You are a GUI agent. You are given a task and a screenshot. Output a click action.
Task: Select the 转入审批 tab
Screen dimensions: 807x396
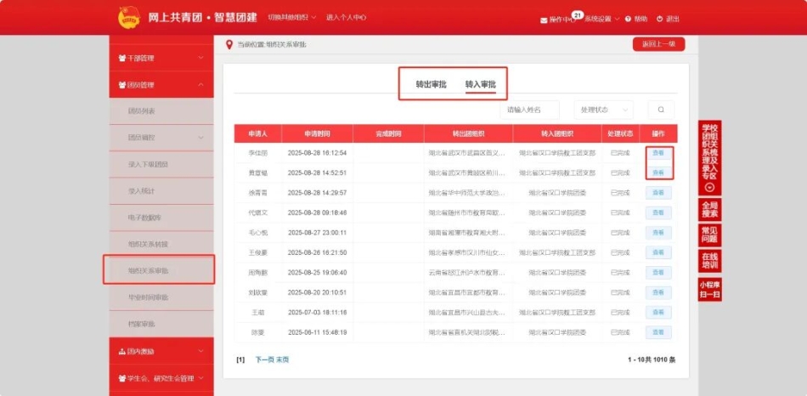click(x=480, y=84)
